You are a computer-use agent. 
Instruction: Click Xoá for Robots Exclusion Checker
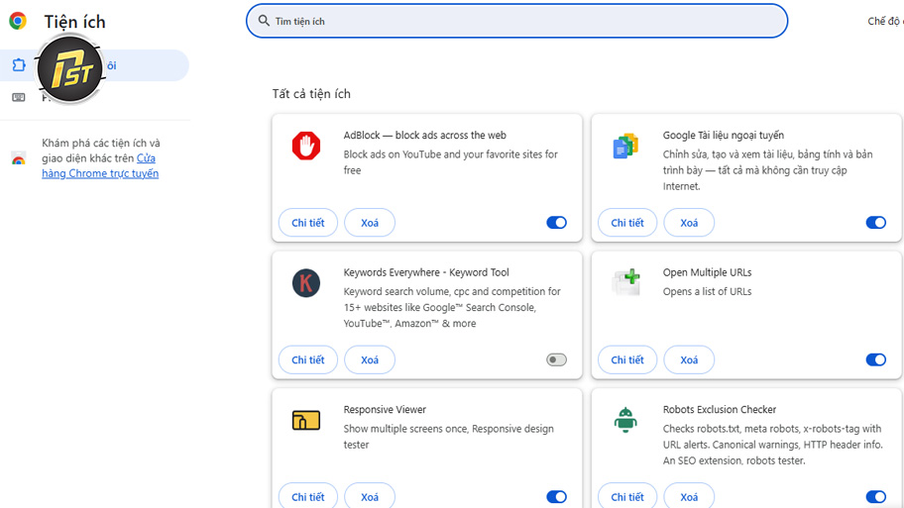[689, 495]
